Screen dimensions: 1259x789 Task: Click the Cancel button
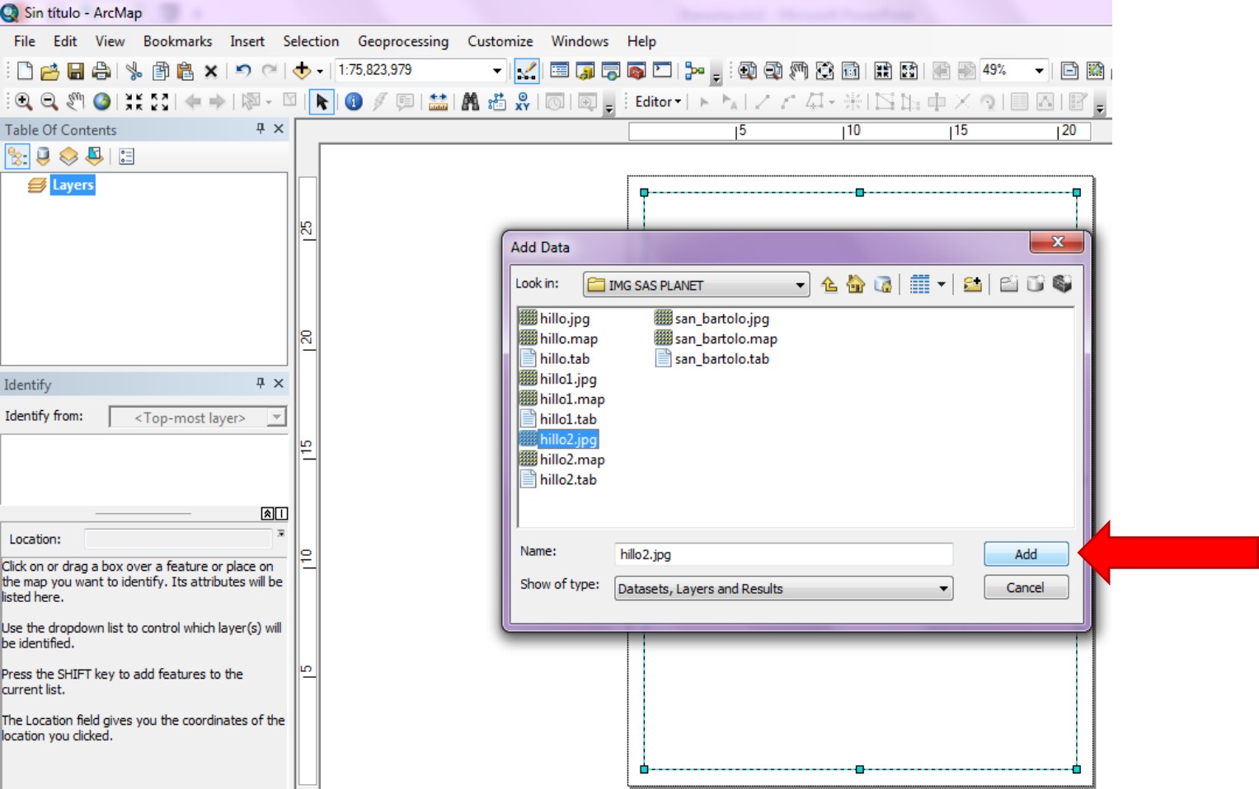coord(1026,587)
